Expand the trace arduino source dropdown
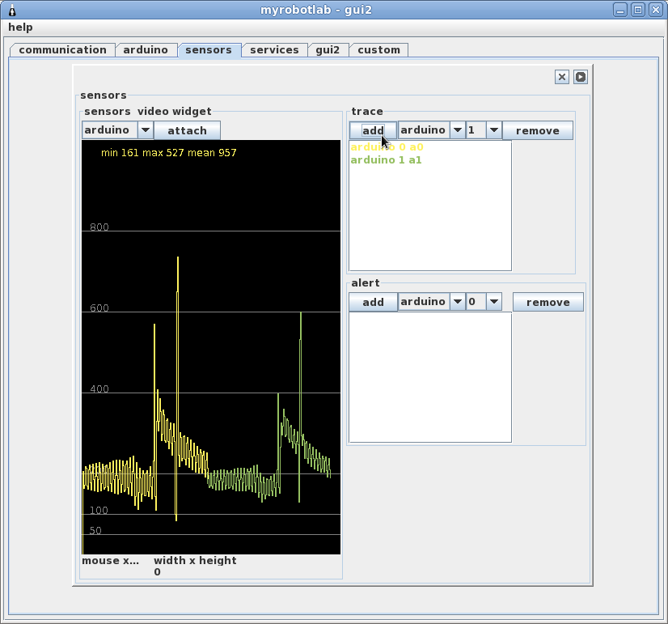Screen dimensions: 668x624 coord(457,130)
